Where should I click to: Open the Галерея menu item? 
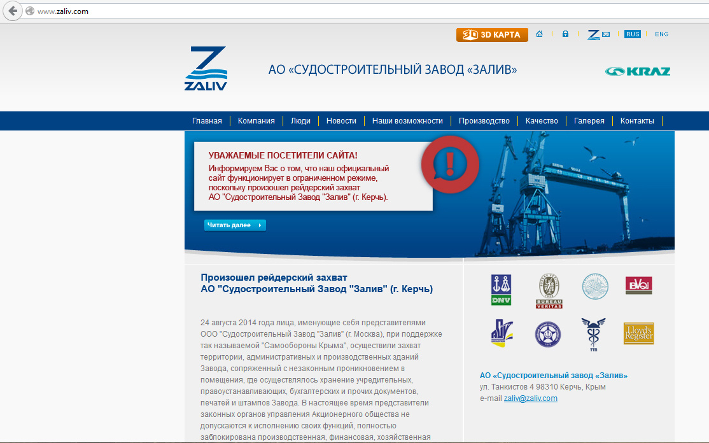point(589,121)
